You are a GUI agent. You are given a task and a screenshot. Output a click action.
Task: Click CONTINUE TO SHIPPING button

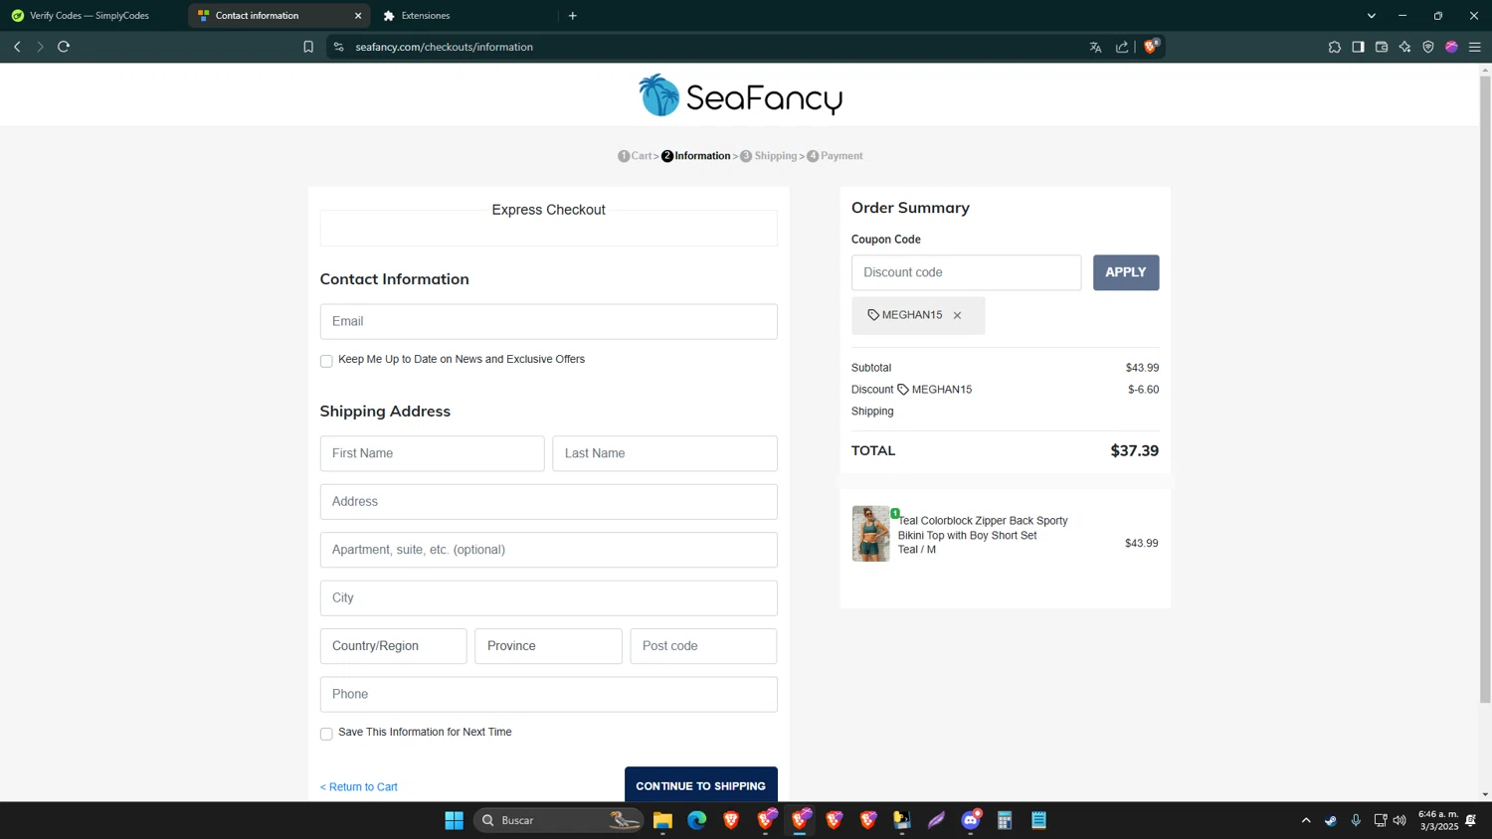point(701,785)
